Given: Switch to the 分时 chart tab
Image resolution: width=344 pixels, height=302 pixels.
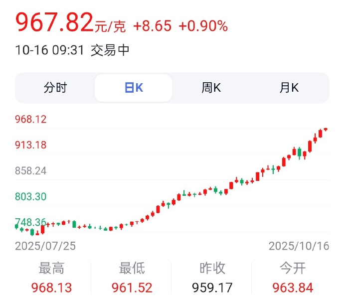Looking at the screenshot, I should (55, 88).
